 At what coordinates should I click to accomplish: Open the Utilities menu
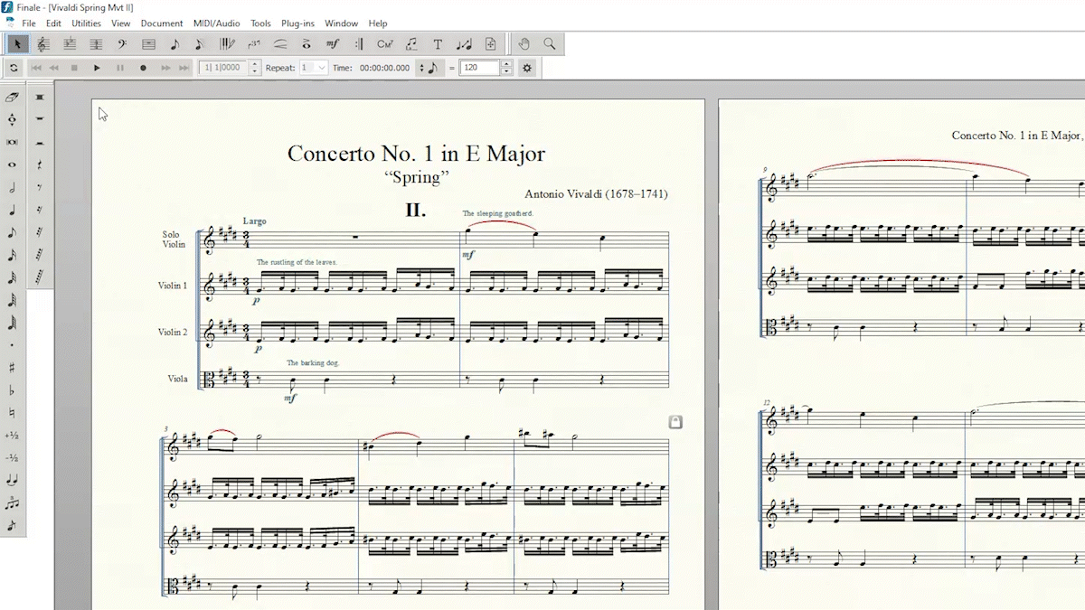point(87,23)
